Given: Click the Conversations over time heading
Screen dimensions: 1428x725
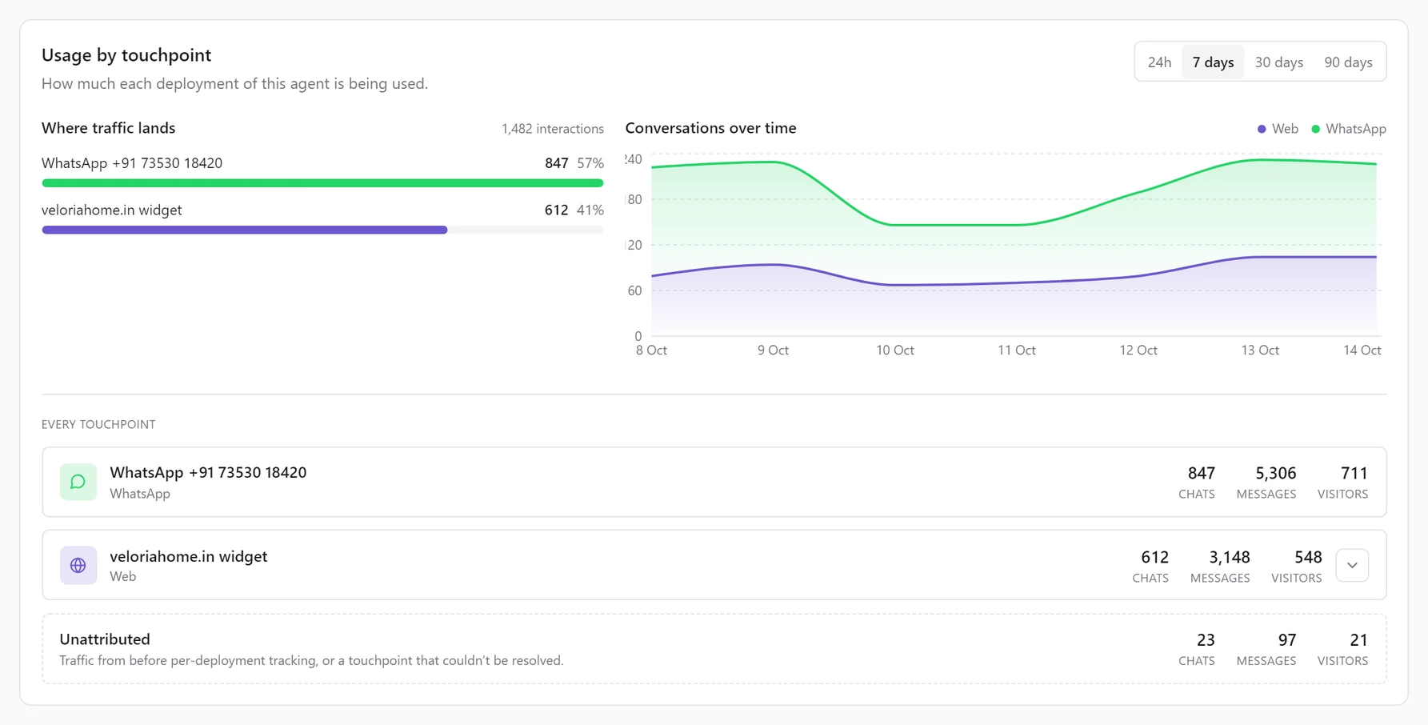Looking at the screenshot, I should coord(710,128).
